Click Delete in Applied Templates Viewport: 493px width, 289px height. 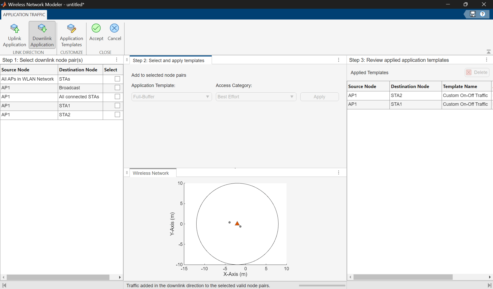[x=477, y=72]
